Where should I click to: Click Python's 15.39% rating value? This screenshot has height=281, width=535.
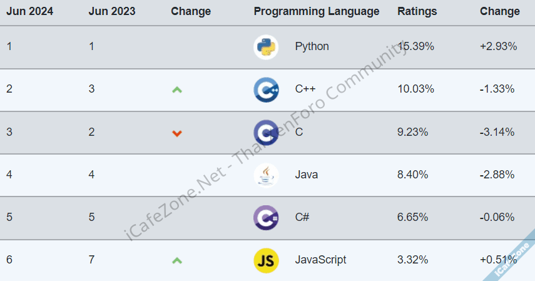point(415,47)
